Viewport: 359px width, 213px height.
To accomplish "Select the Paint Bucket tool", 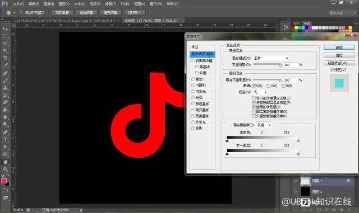I will pos(5,110).
